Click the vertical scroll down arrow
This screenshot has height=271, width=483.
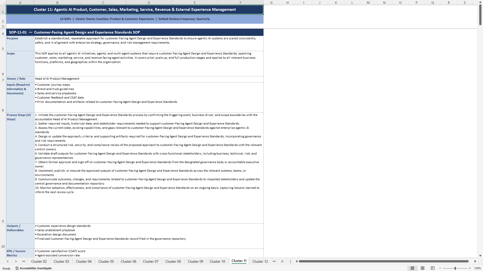[480, 256]
